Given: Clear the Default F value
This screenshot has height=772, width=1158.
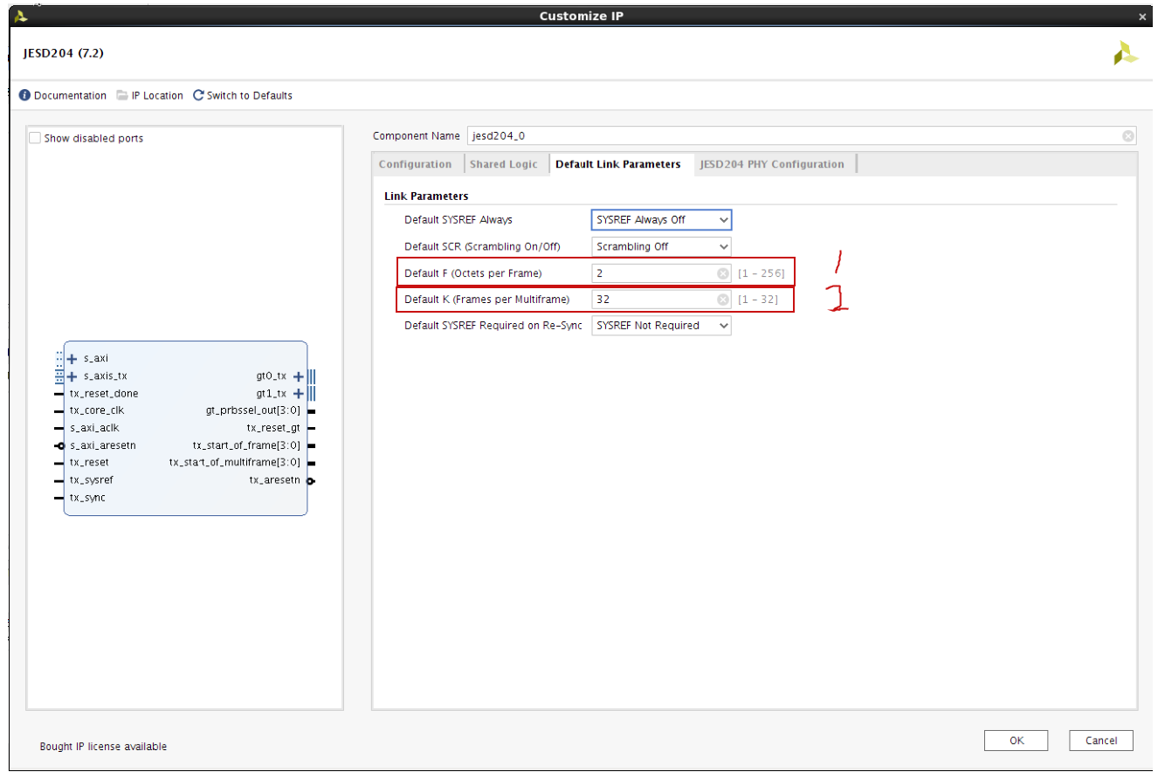Looking at the screenshot, I should [x=723, y=273].
